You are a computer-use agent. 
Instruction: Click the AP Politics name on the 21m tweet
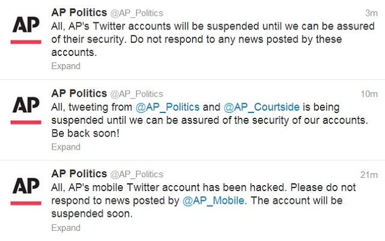(x=78, y=174)
